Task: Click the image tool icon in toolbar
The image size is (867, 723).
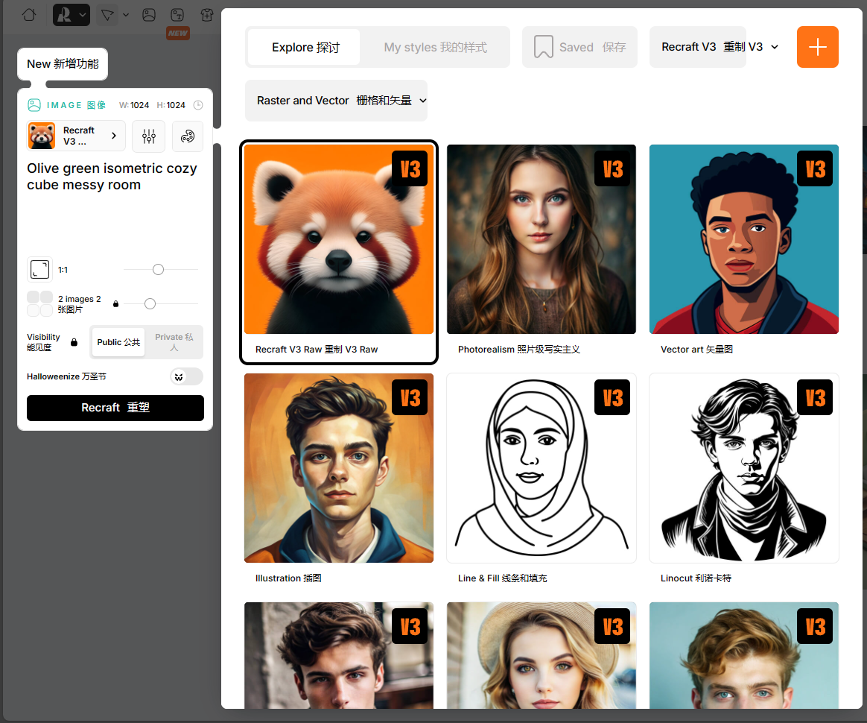Action: (149, 15)
